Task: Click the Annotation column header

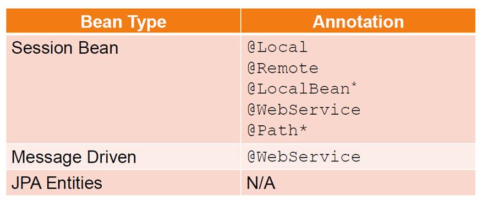Action: pos(358,20)
